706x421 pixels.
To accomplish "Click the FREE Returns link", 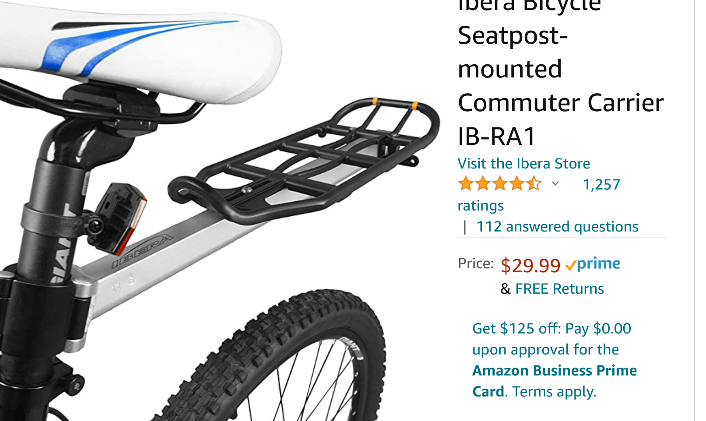I will point(559,289).
